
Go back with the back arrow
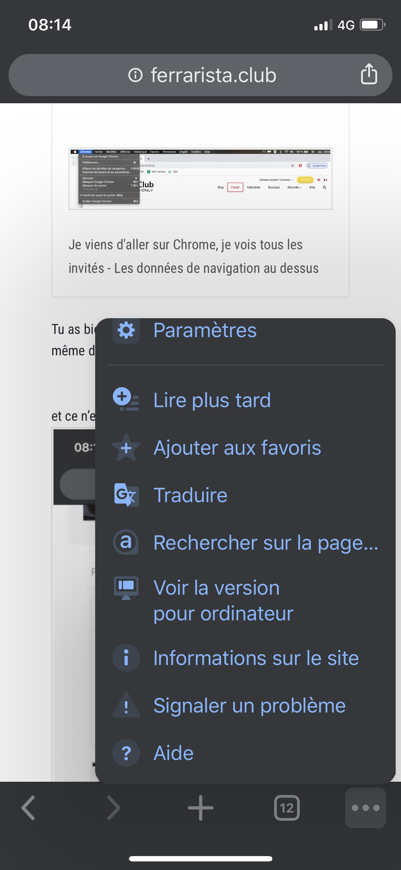pyautogui.click(x=29, y=807)
